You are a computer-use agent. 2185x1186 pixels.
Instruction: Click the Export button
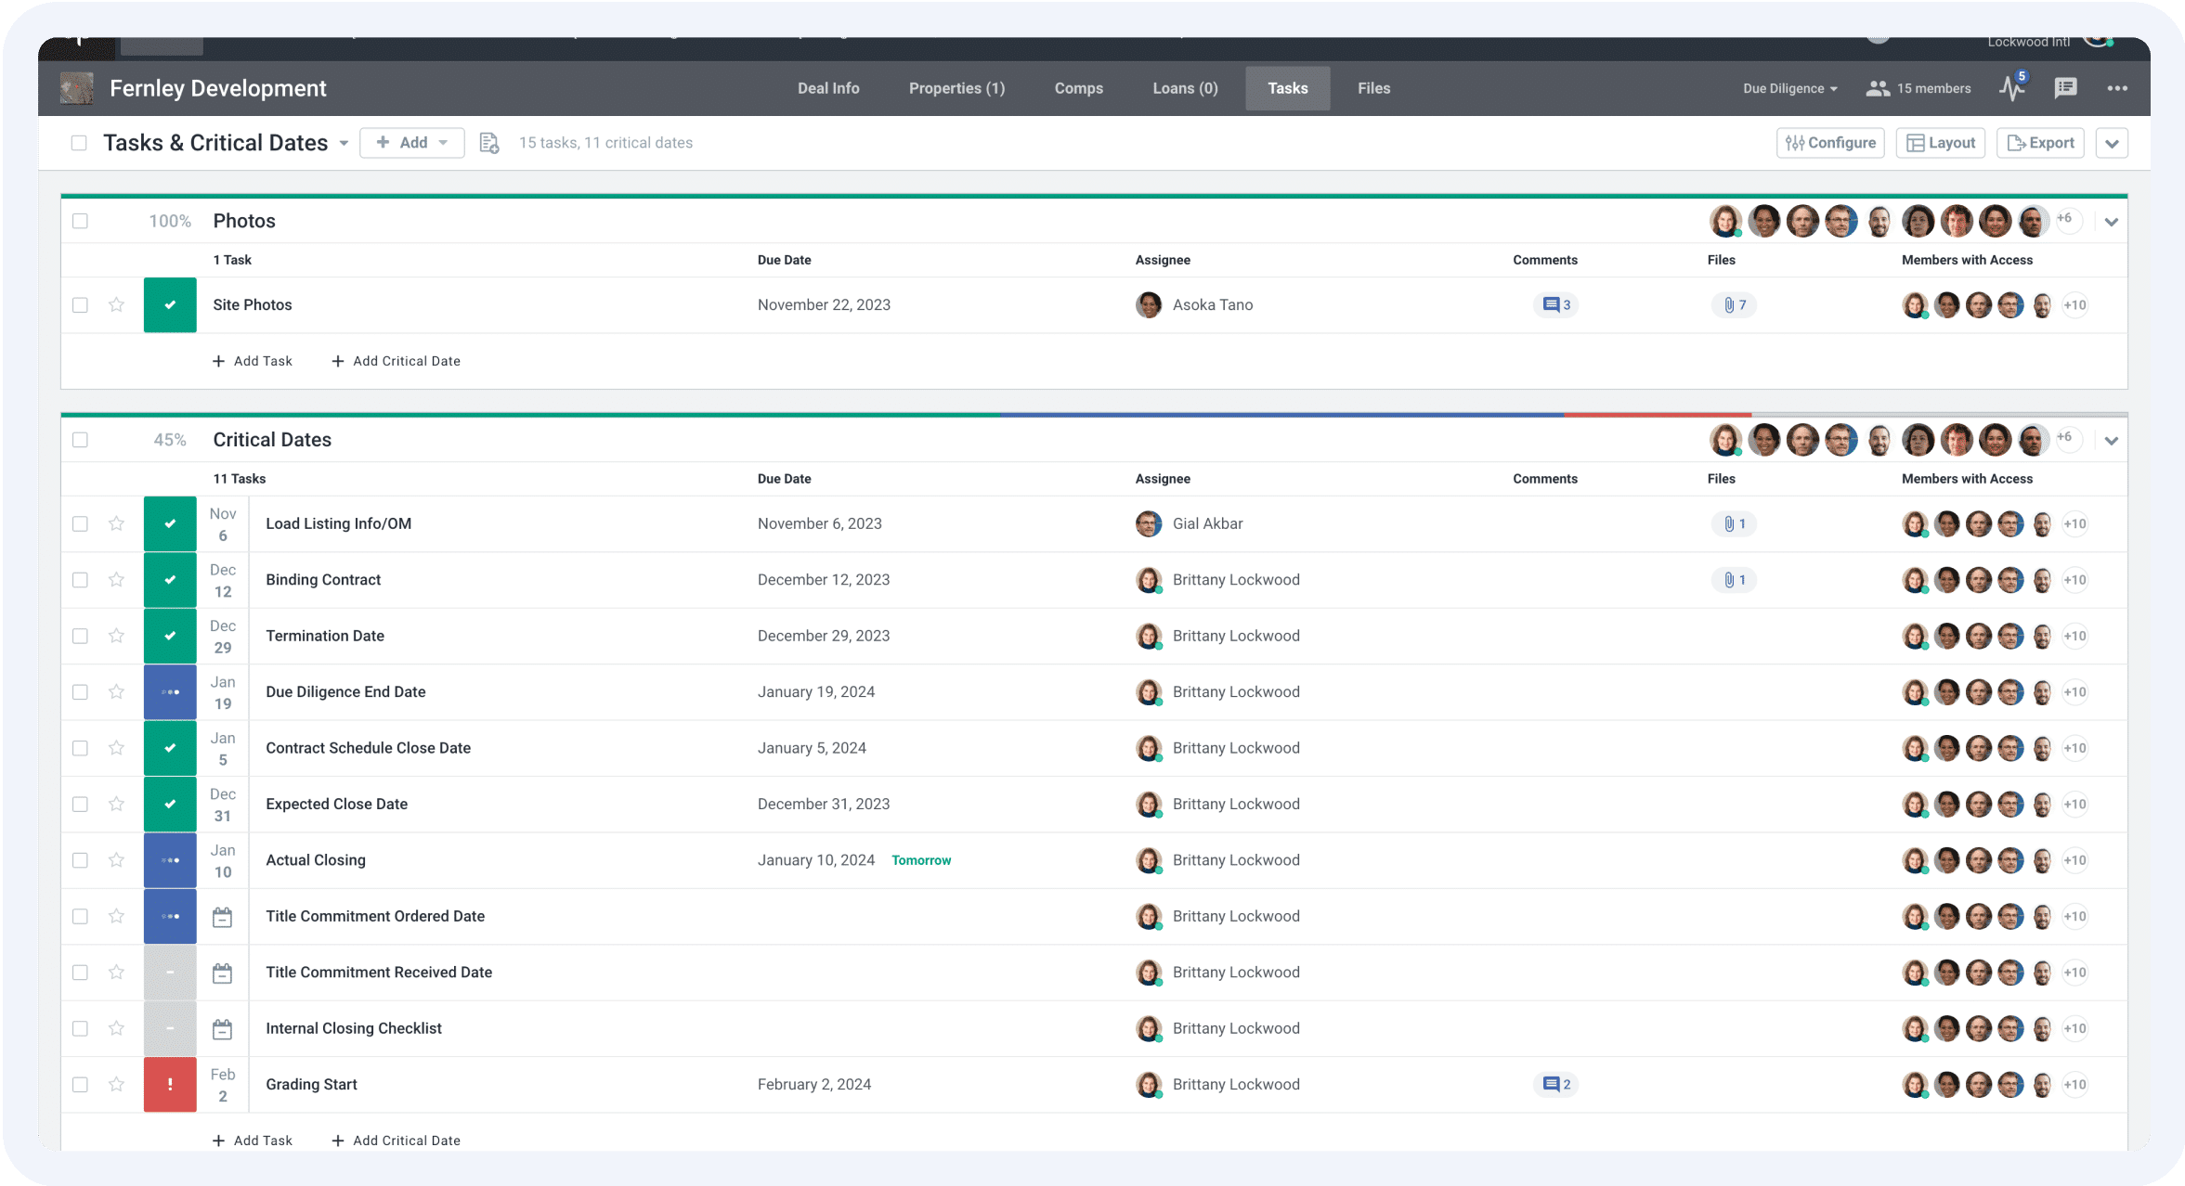tap(2040, 143)
